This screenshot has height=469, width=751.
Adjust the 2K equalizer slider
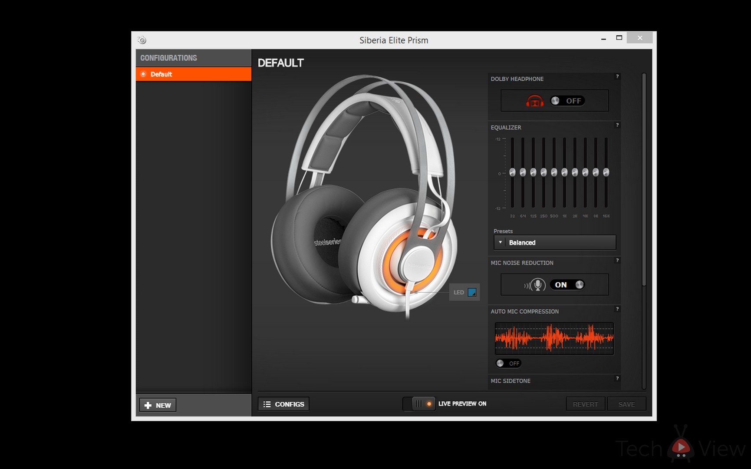[575, 172]
